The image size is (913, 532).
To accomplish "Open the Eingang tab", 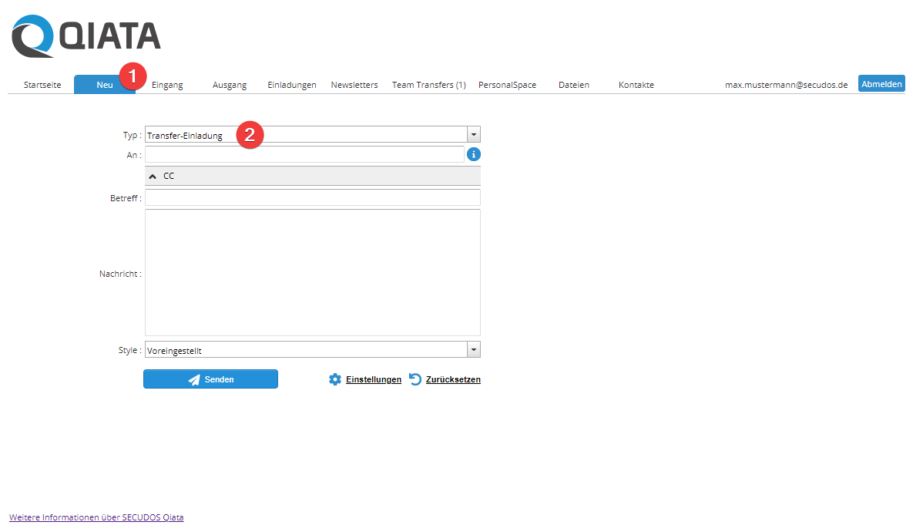I will (167, 85).
